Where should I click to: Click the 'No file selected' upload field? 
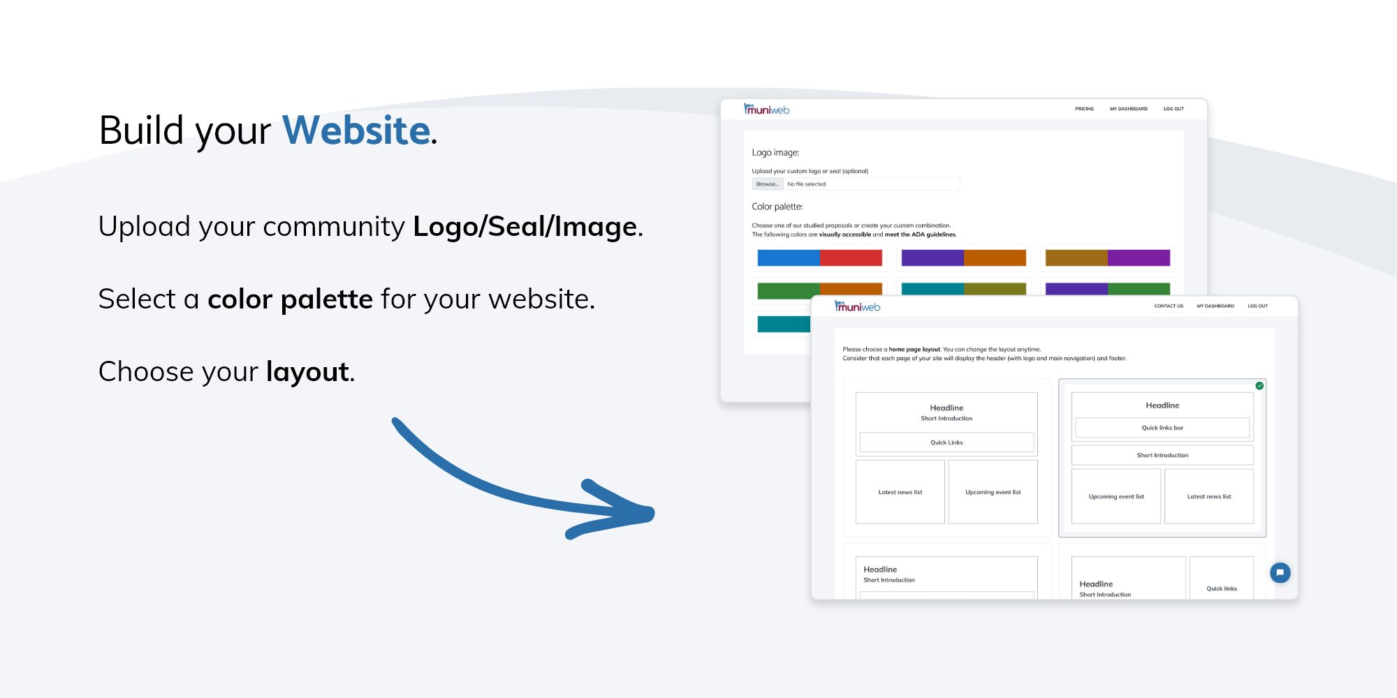870,184
